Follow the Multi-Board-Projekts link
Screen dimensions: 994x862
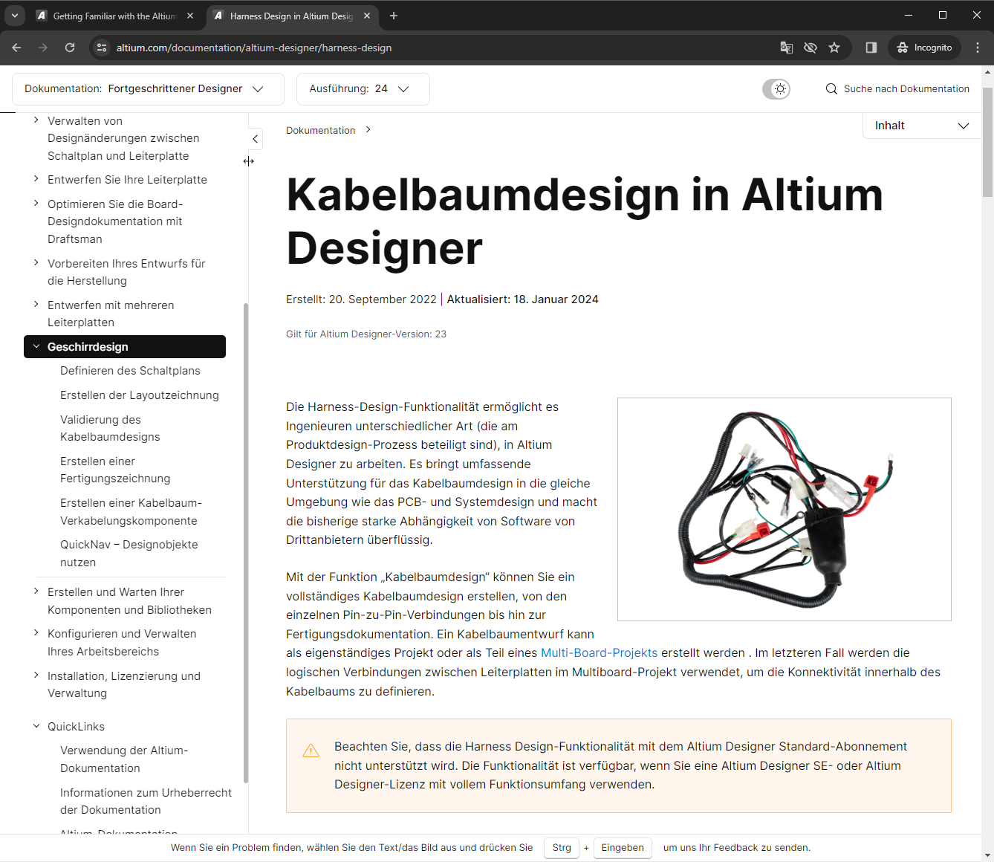pyautogui.click(x=599, y=653)
